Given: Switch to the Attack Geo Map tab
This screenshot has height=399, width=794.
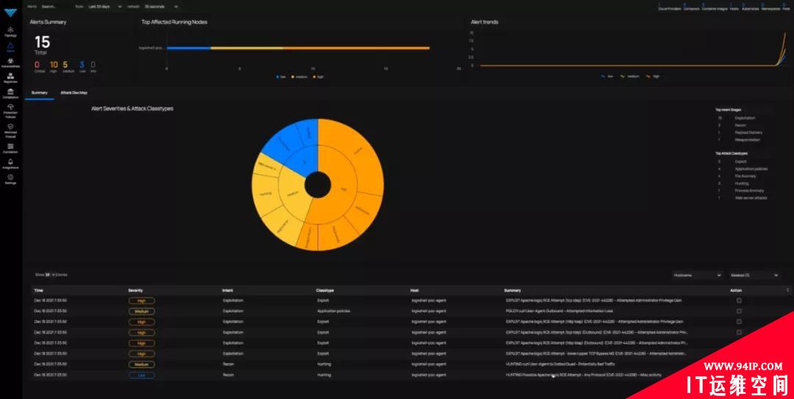Looking at the screenshot, I should click(x=74, y=93).
